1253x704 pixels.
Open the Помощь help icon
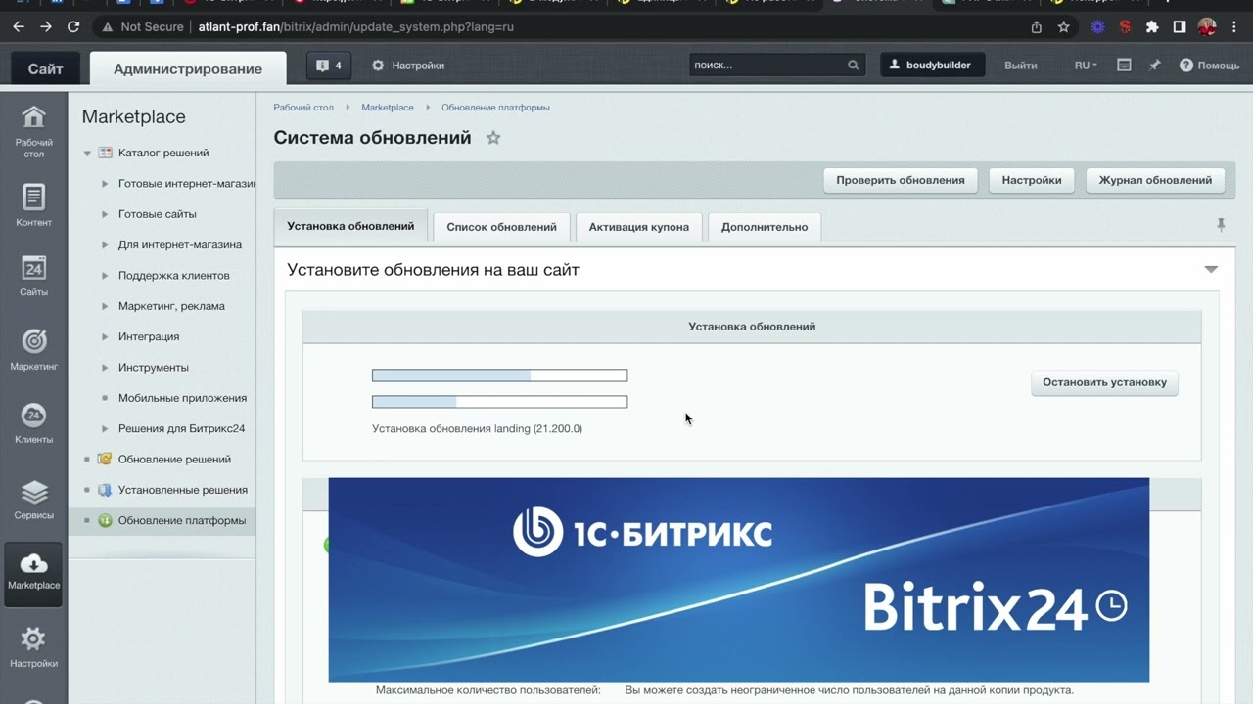[x=1209, y=66]
